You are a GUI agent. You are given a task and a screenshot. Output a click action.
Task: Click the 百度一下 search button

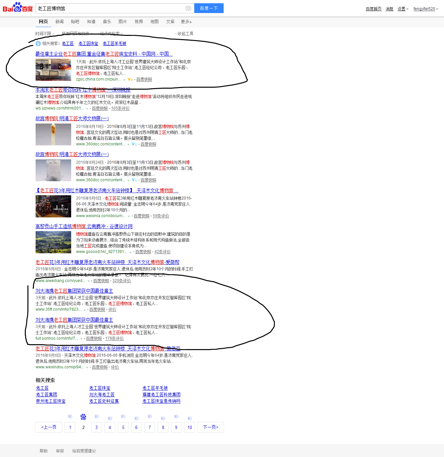(x=209, y=8)
